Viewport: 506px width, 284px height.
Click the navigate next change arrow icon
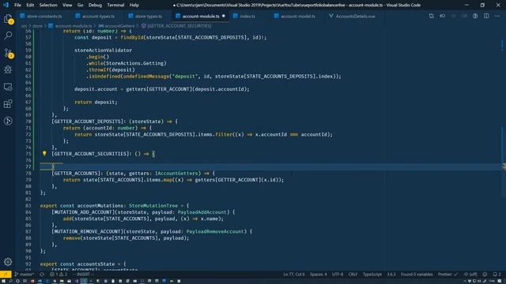click(x=464, y=16)
